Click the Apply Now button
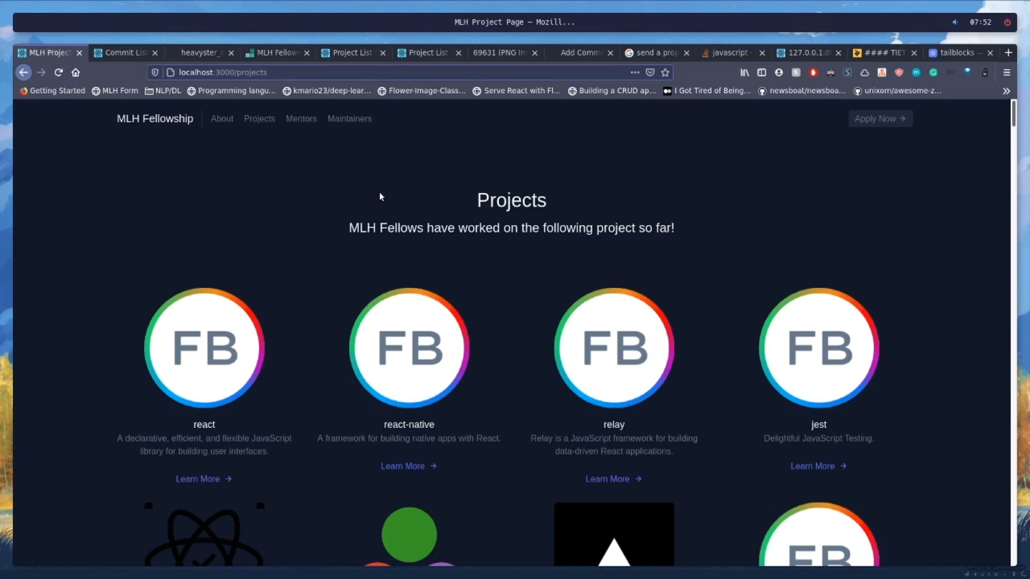 point(880,118)
